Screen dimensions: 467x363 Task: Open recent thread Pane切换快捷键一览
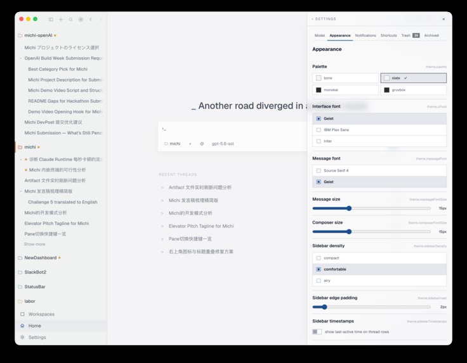point(190,239)
